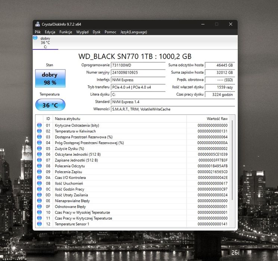Click the serial number field 241009810925
This screenshot has width=278, height=261.
click(138, 72)
